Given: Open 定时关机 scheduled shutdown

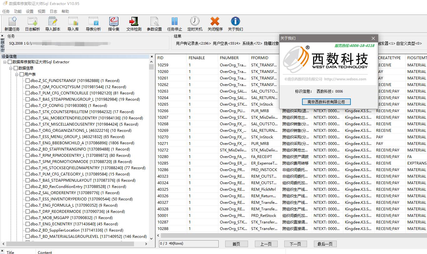Looking at the screenshot, I should [x=195, y=24].
